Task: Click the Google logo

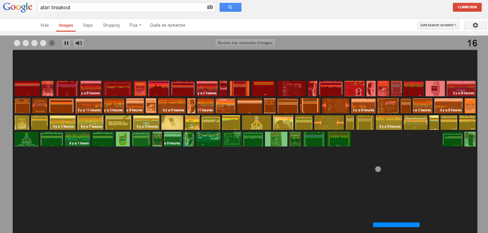Action: [17, 7]
